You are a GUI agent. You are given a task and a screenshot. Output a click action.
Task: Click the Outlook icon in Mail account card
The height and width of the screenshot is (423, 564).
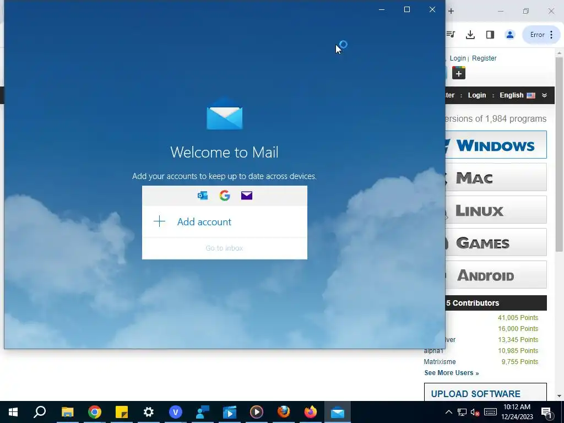pyautogui.click(x=203, y=196)
